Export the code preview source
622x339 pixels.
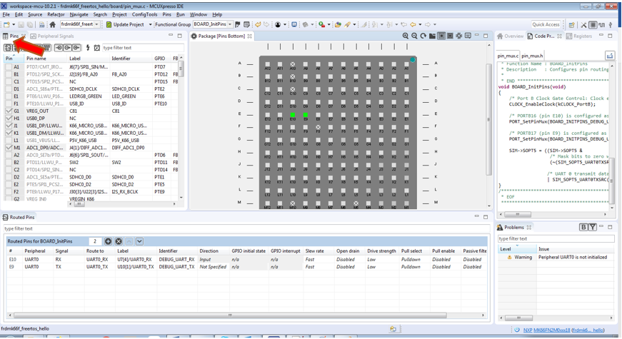610,56
